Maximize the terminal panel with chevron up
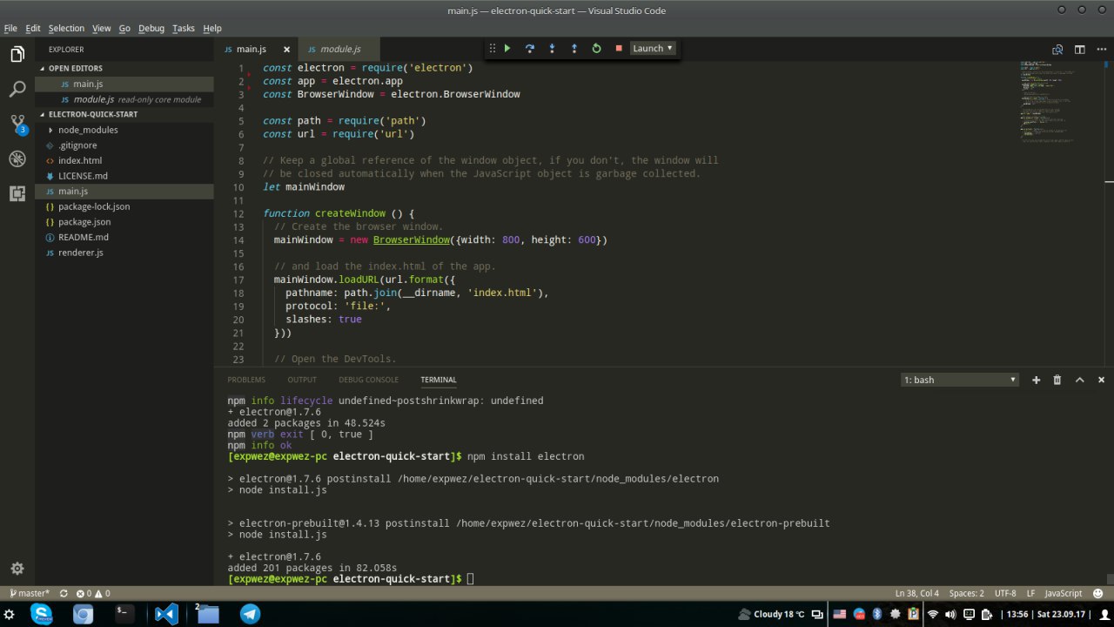This screenshot has width=1114, height=627. tap(1079, 380)
